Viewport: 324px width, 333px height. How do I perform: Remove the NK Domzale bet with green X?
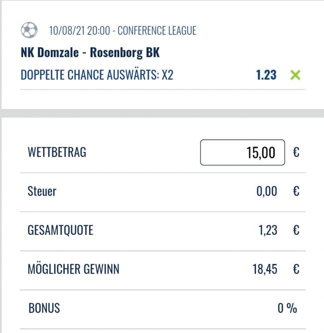[296, 75]
